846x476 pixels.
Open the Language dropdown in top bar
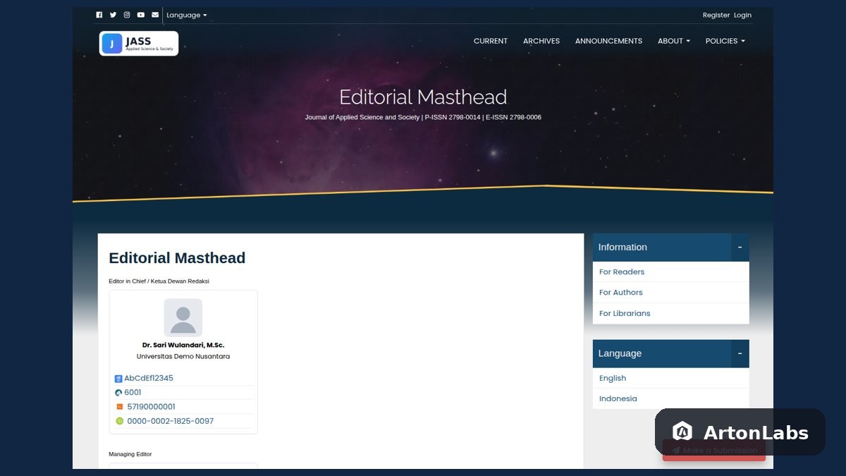click(187, 16)
